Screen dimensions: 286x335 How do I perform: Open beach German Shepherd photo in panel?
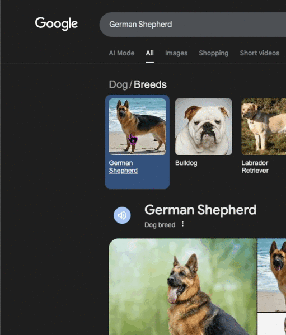point(271,275)
